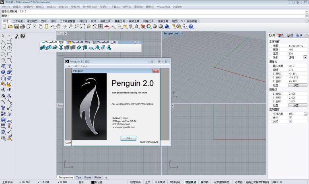Toggle 物件锁点 in the status bar
The image size is (309, 184).
click(175, 182)
